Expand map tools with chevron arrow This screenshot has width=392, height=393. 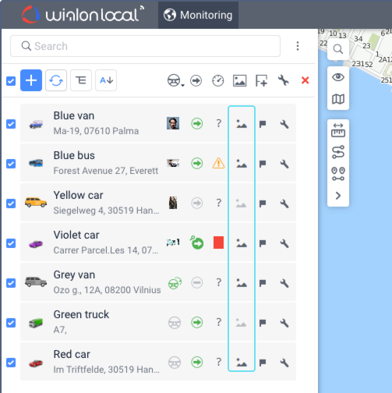pyautogui.click(x=338, y=196)
